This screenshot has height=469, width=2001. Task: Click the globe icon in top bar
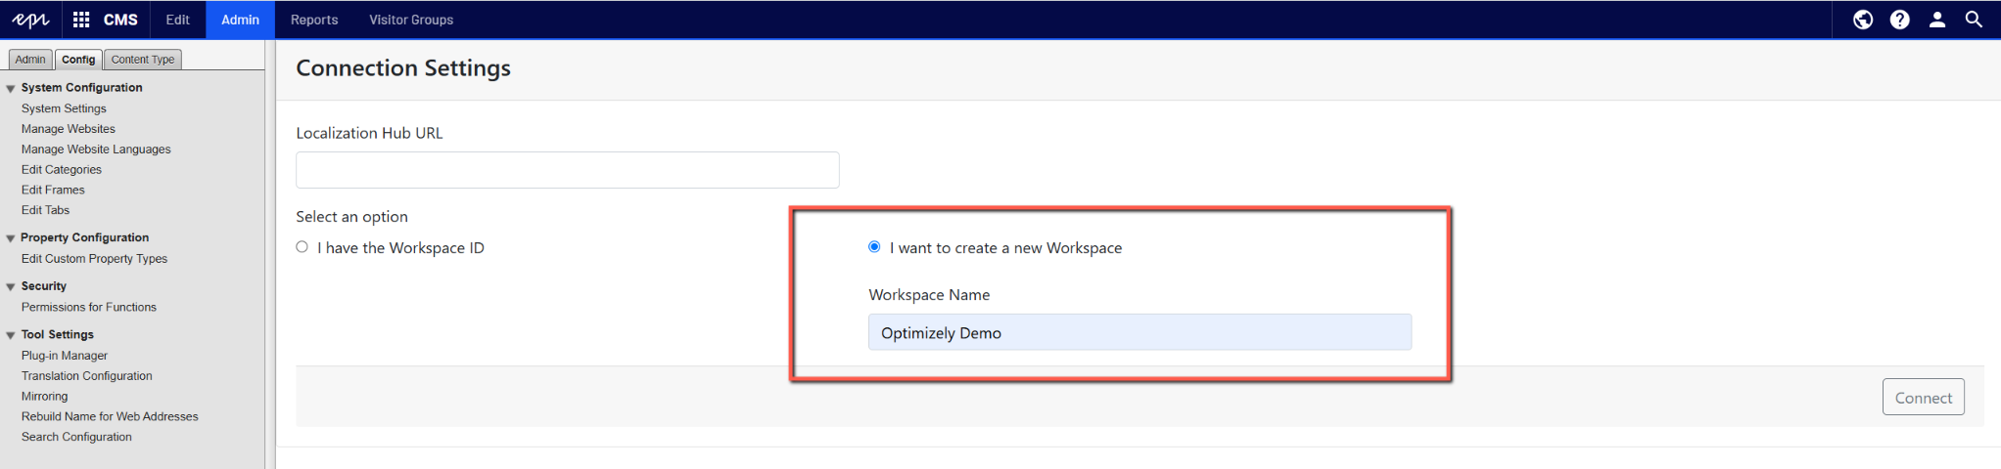[x=1862, y=20]
